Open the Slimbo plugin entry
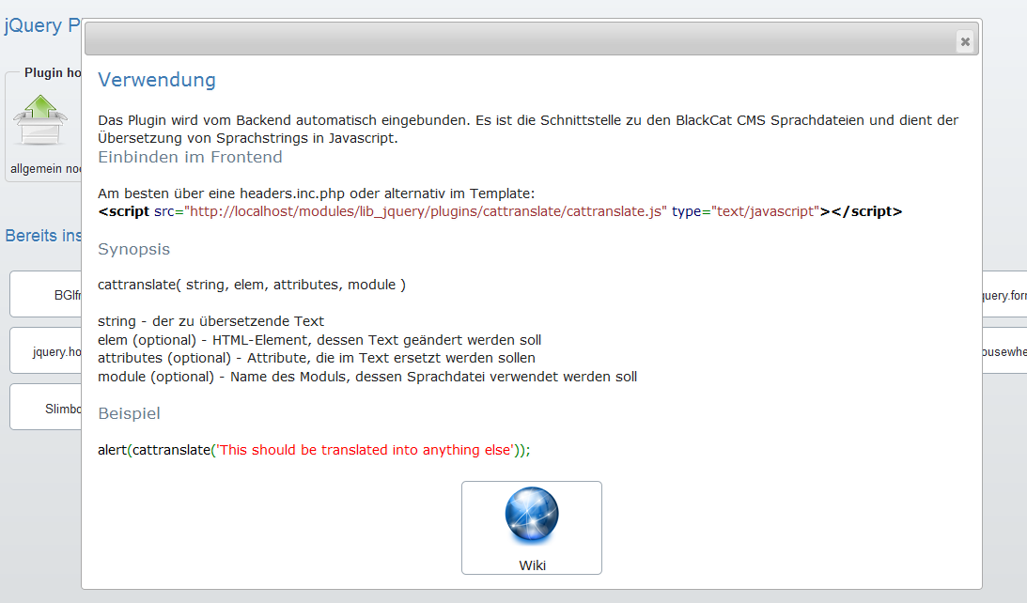The width and height of the screenshot is (1027, 603). tap(47, 408)
